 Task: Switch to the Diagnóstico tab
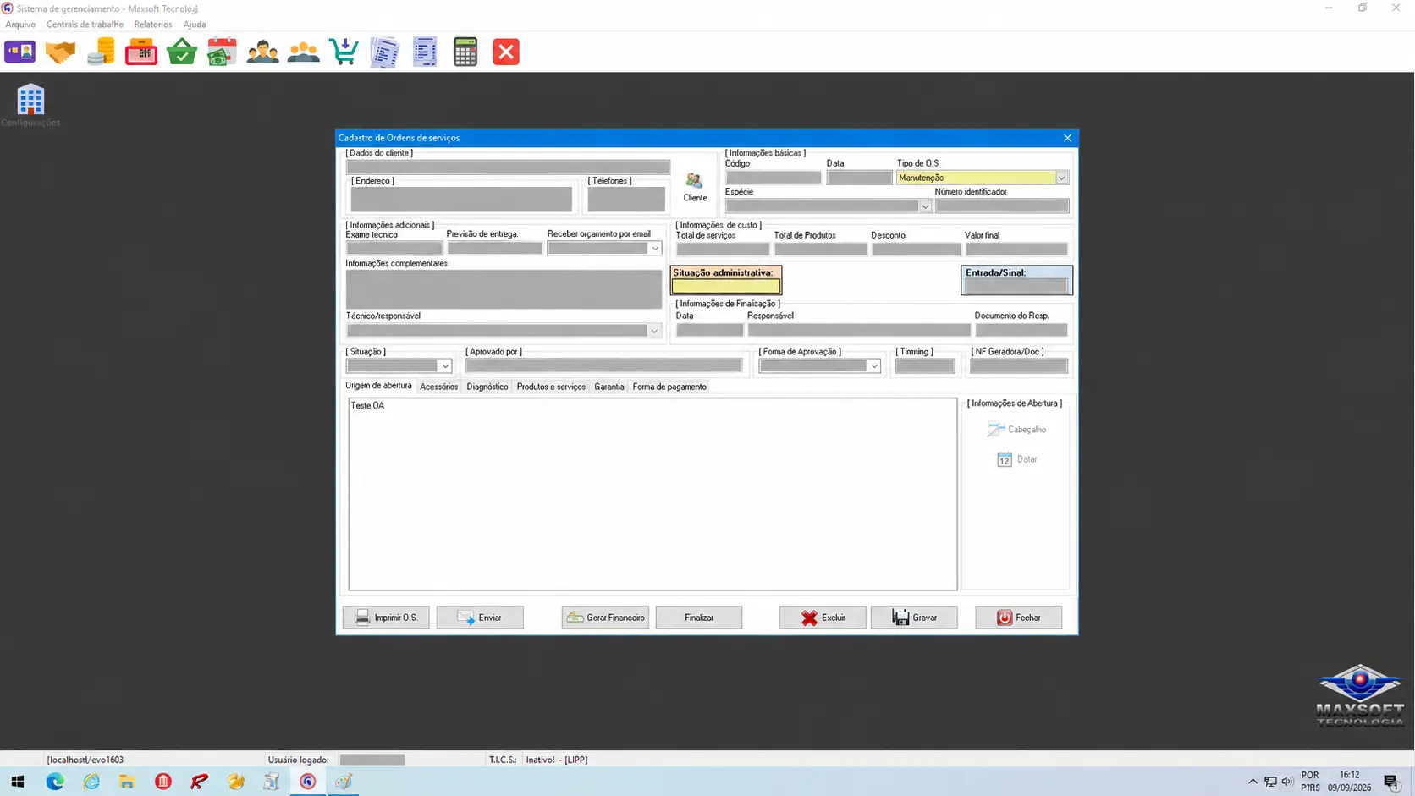487,387
